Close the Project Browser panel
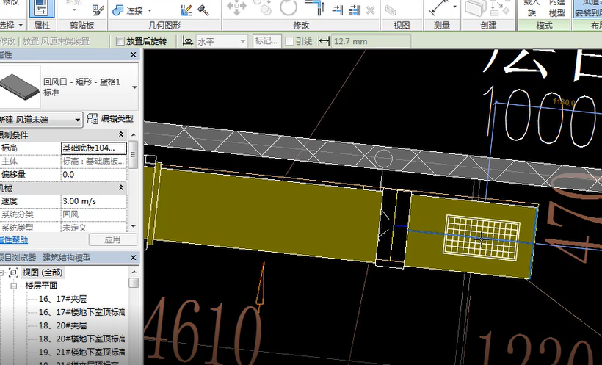602x365 pixels. point(133,258)
